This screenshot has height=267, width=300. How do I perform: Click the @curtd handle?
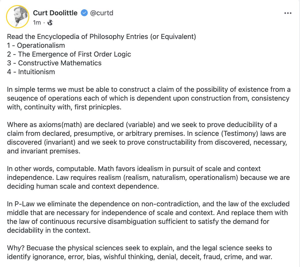tap(101, 13)
